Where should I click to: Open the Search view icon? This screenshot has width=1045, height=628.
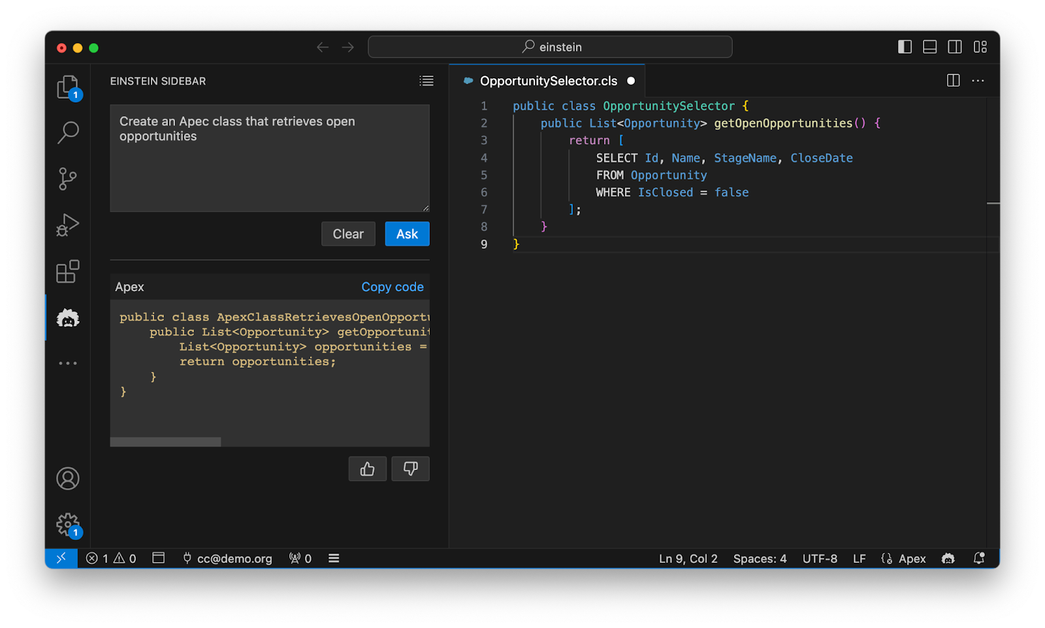pyautogui.click(x=68, y=133)
